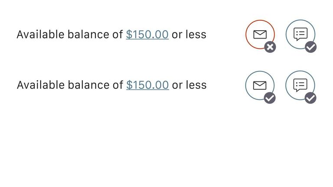
Task: Click "or less" text in the second row
Action: [x=189, y=85]
